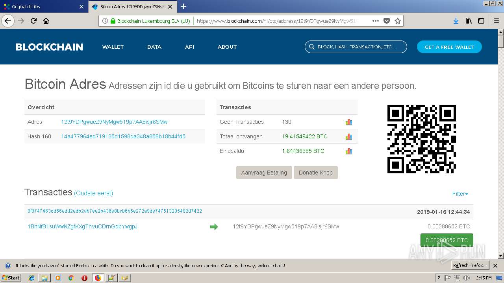Click the Pocket save icon
Viewport: 504px width, 283px height.
pyautogui.click(x=387, y=21)
